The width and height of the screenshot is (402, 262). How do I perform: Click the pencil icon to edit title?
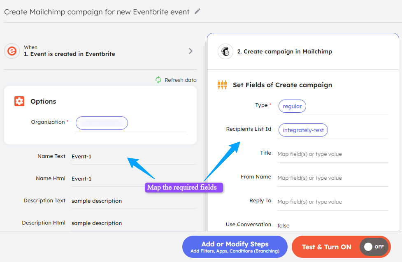tap(198, 12)
